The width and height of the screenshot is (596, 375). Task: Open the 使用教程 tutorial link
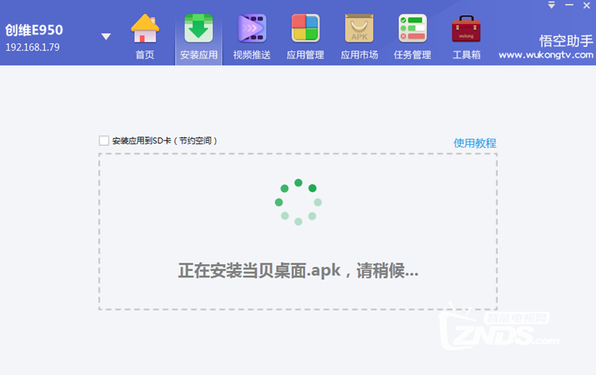475,143
